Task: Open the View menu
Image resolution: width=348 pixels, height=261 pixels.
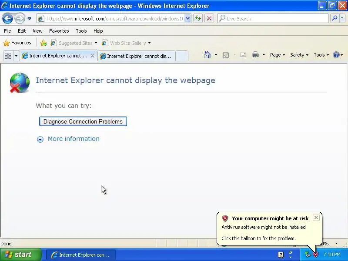Action: click(x=37, y=31)
